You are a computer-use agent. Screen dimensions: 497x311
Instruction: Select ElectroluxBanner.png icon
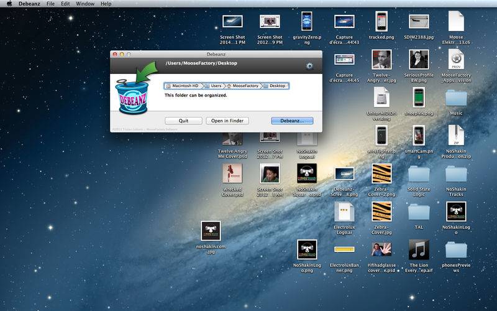[x=344, y=249]
